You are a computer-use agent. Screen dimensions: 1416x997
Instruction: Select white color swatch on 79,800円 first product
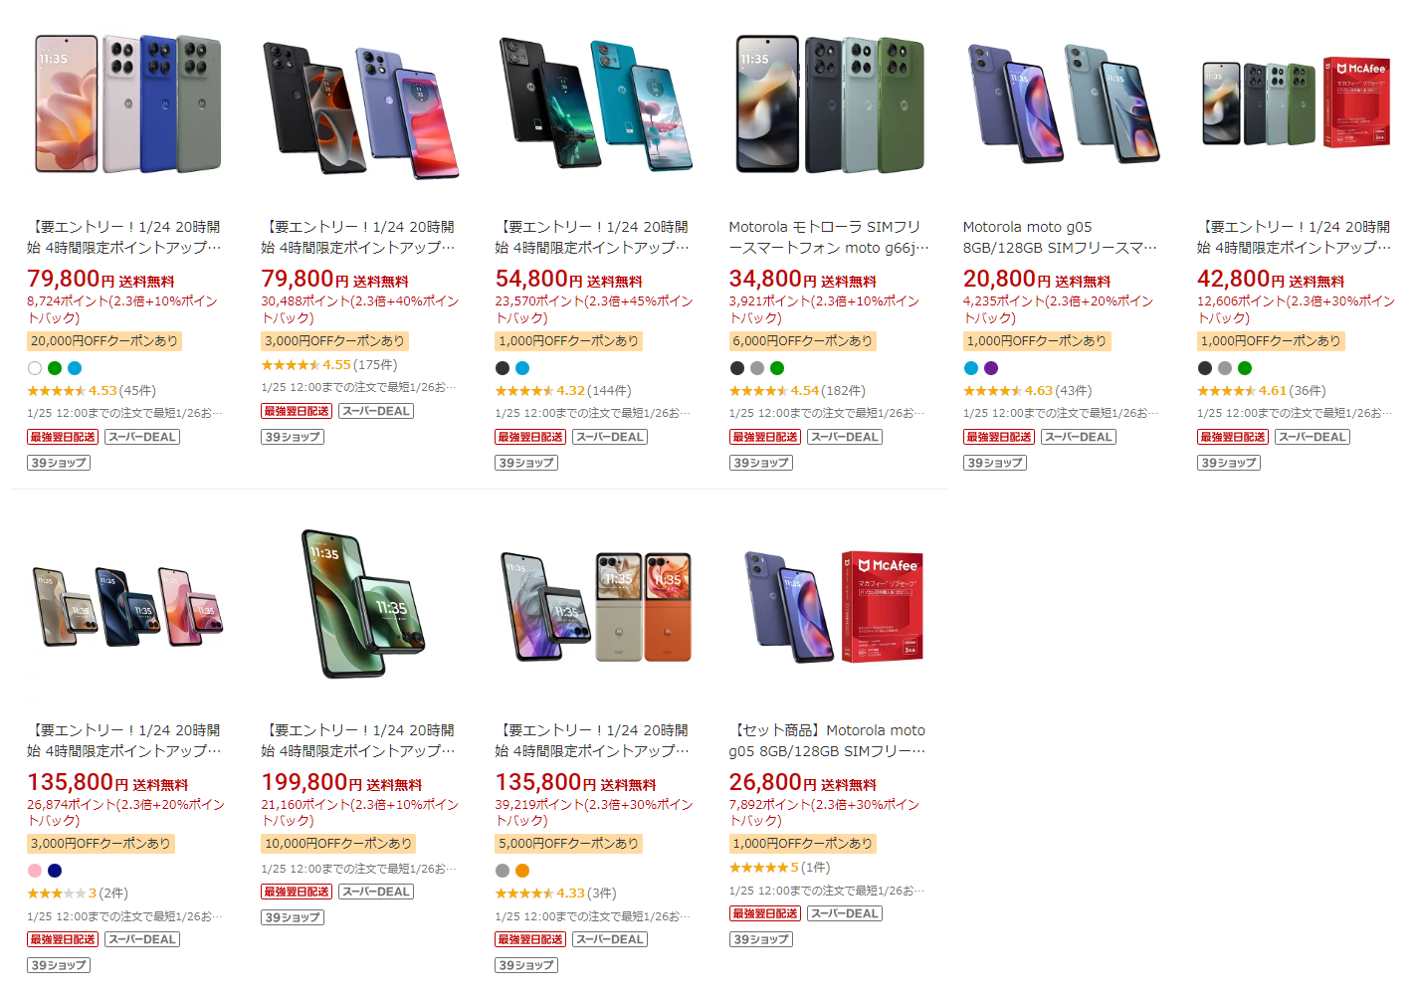35,368
